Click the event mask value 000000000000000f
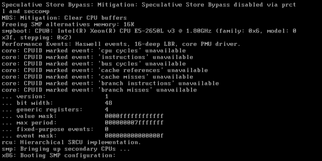The width and height of the screenshot is (322, 161). click(x=134, y=136)
